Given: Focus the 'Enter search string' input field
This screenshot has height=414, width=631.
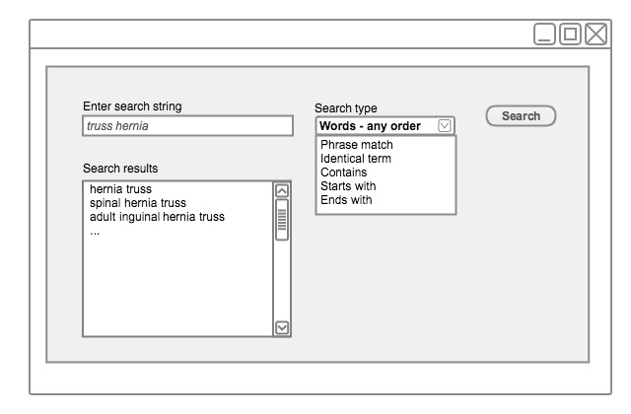Looking at the screenshot, I should point(187,126).
